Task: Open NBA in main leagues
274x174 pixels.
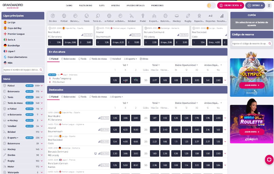Action: coord(10,63)
